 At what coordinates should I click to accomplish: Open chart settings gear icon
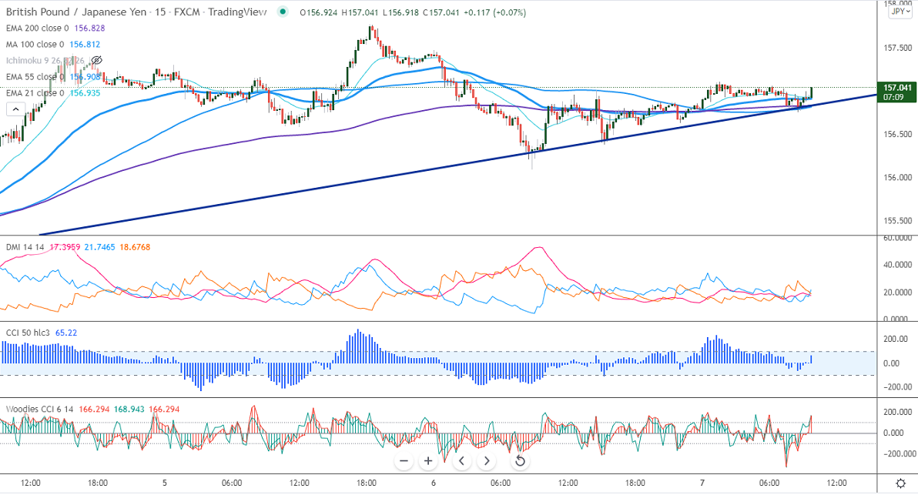pyautogui.click(x=900, y=483)
